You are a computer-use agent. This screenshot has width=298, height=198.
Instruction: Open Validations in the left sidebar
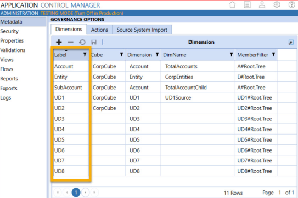[x=13, y=50]
